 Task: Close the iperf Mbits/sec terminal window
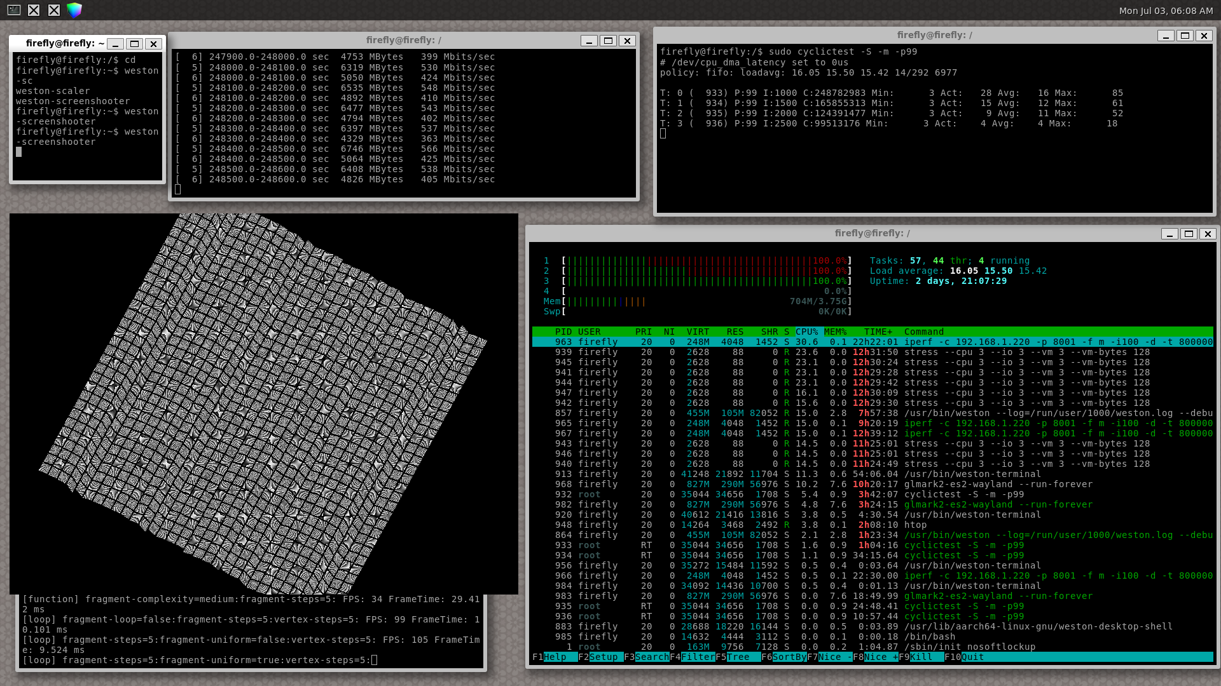pyautogui.click(x=627, y=41)
